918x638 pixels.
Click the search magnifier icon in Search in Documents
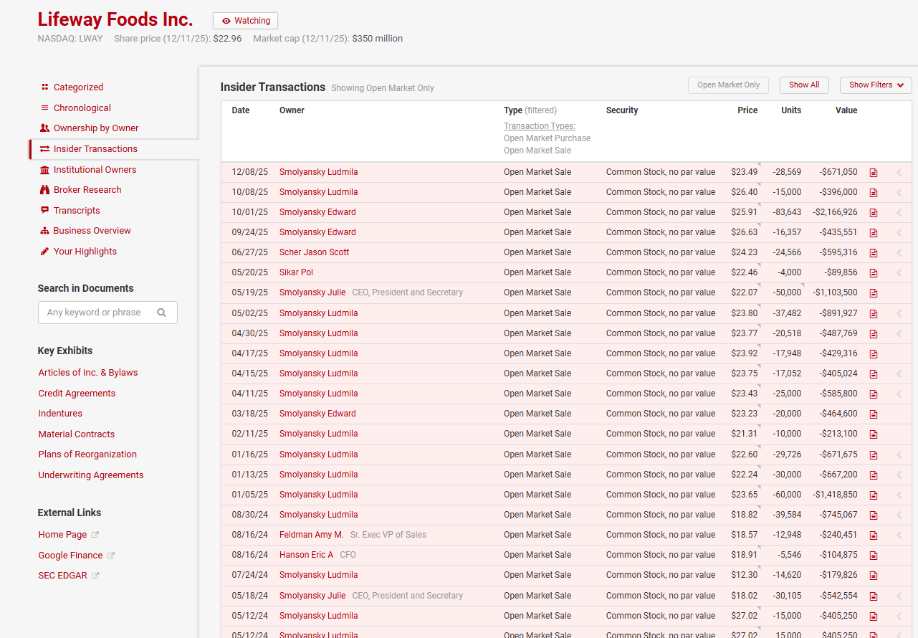(161, 313)
